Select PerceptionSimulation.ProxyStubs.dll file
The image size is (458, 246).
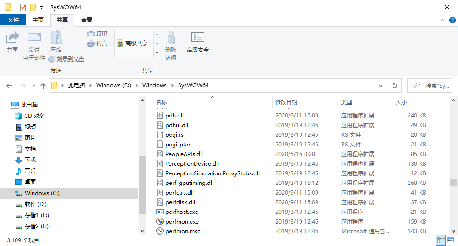click(213, 173)
